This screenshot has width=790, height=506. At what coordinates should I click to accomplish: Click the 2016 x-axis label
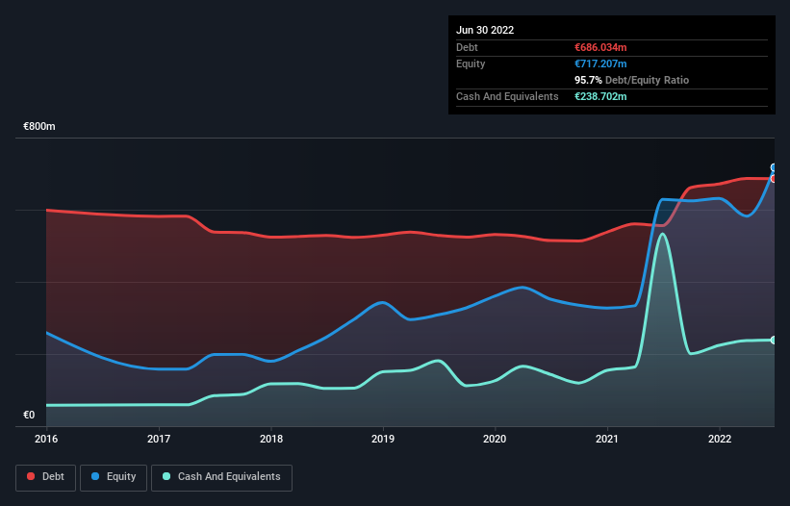click(x=46, y=439)
